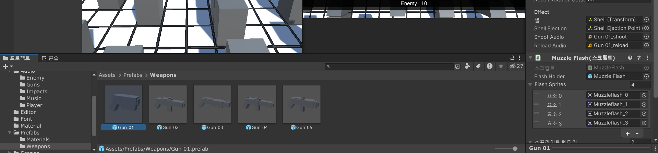Image resolution: width=658 pixels, height=153 pixels.
Task: Open Muzzle Flash component presets icon
Action: pyautogui.click(x=639, y=58)
